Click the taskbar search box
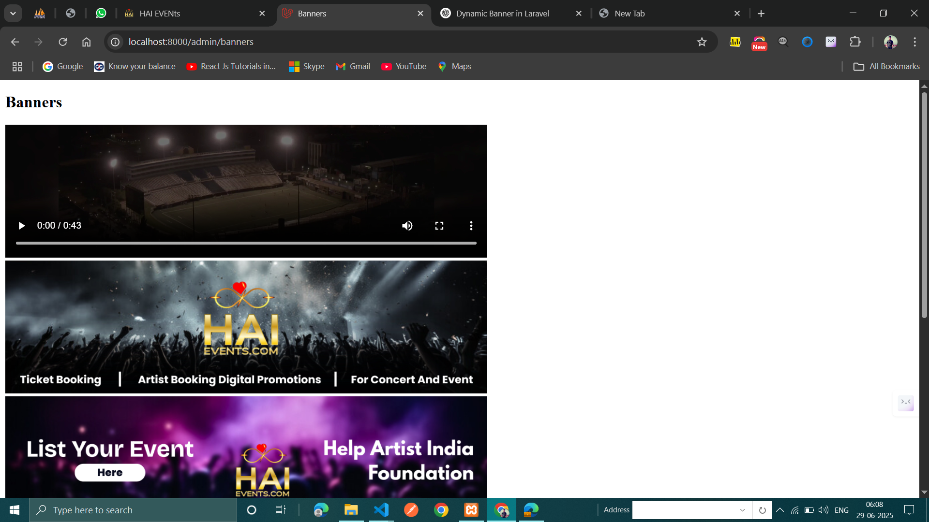This screenshot has height=522, width=929. pyautogui.click(x=133, y=510)
